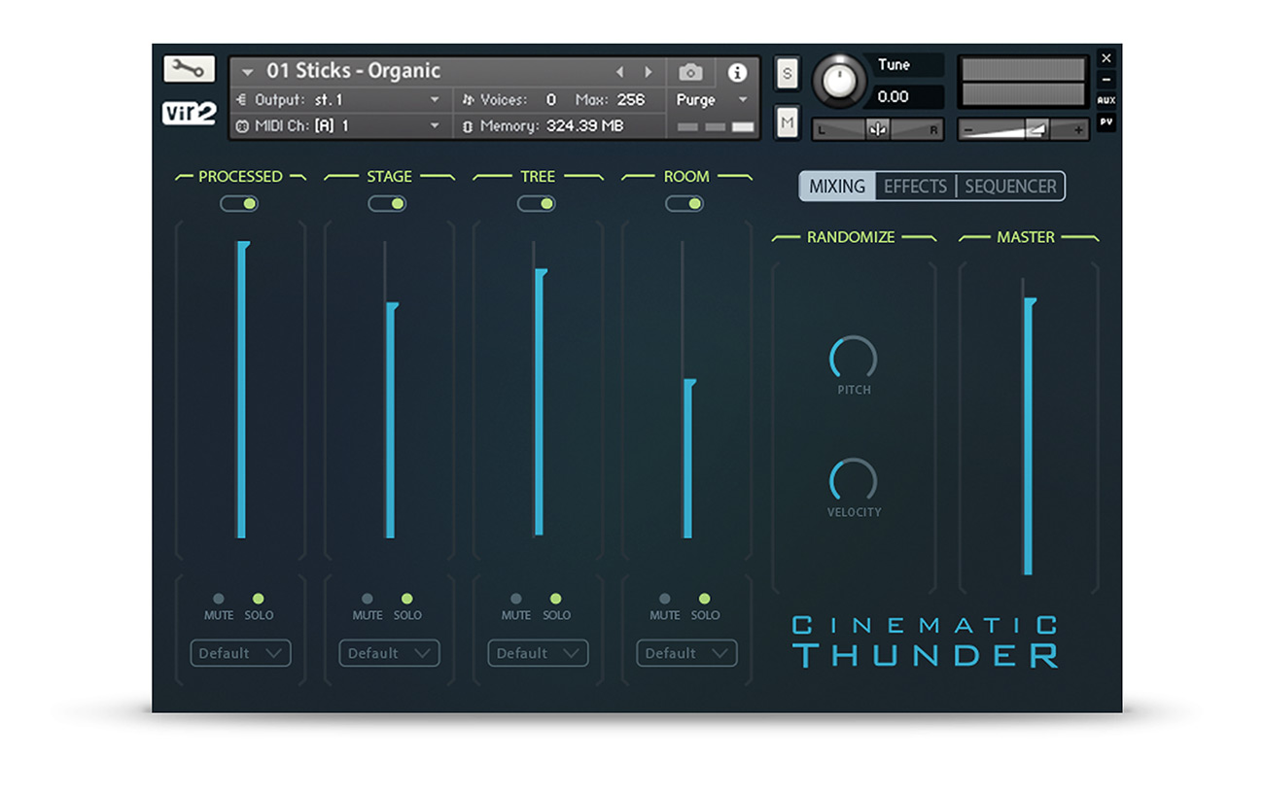Screen dimensions: 1264x794
Task: Click the M mute button in header
Action: [787, 122]
